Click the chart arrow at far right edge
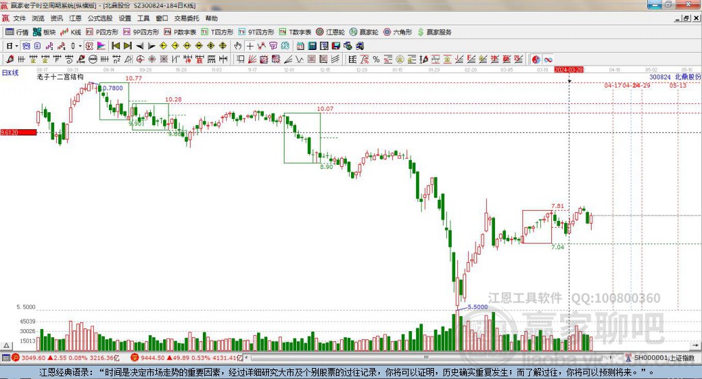The height and width of the screenshot is (379, 702). click(695, 345)
